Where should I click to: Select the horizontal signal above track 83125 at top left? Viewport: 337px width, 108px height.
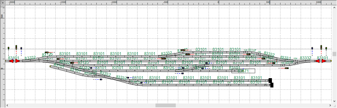(47, 52)
